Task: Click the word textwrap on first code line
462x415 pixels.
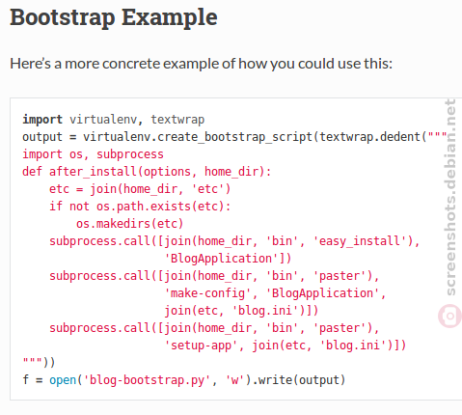Action: click(177, 120)
